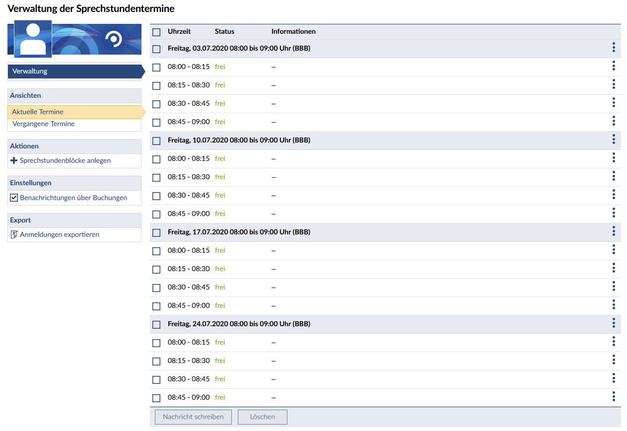This screenshot has width=627, height=431.
Task: Click the user avatar picture
Action: 33,39
